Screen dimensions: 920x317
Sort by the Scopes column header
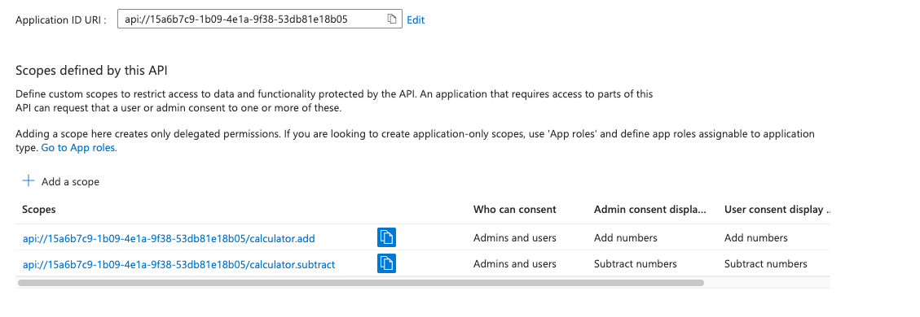39,210
